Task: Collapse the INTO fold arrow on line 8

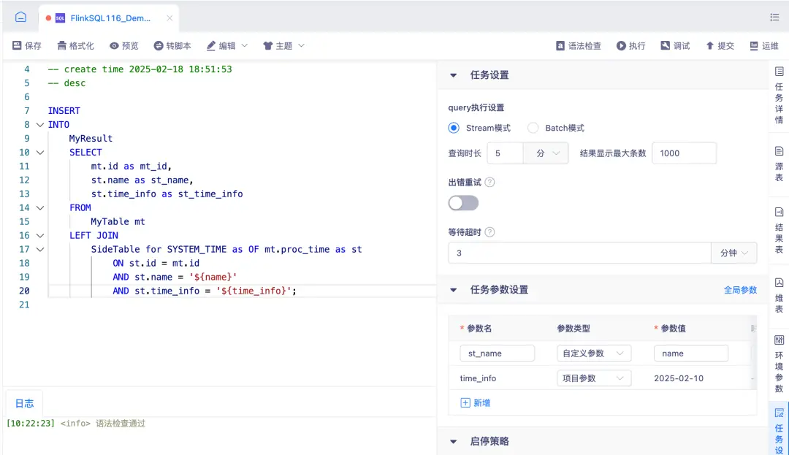Action: 40,125
